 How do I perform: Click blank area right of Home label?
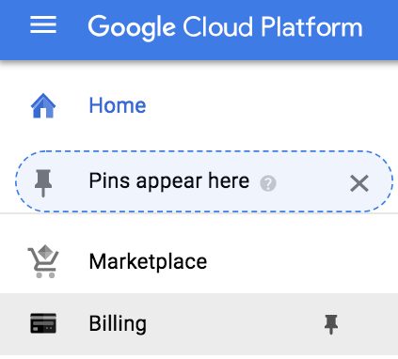click(266, 105)
